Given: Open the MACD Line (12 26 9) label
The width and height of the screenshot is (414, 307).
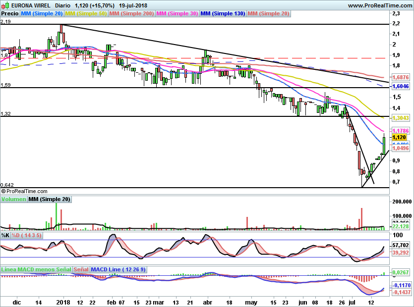Looking at the screenshot, I should pos(118,269).
